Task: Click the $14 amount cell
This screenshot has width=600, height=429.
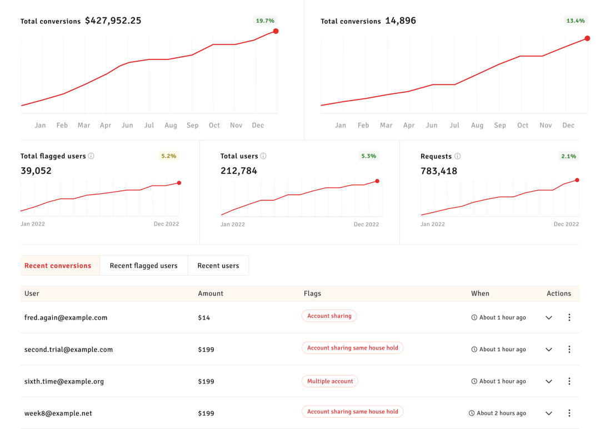Action: tap(204, 318)
